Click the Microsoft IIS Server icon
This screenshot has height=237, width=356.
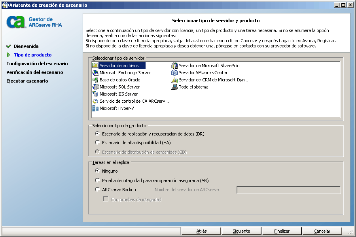(x=95, y=94)
